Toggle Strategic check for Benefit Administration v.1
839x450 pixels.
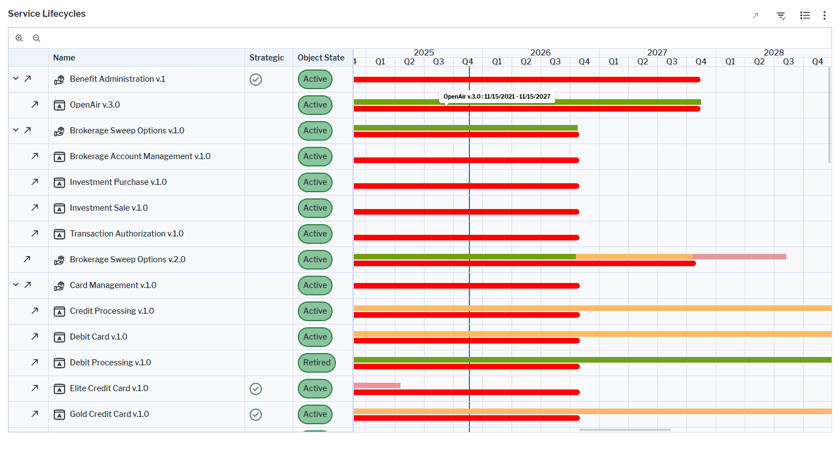[x=256, y=80]
